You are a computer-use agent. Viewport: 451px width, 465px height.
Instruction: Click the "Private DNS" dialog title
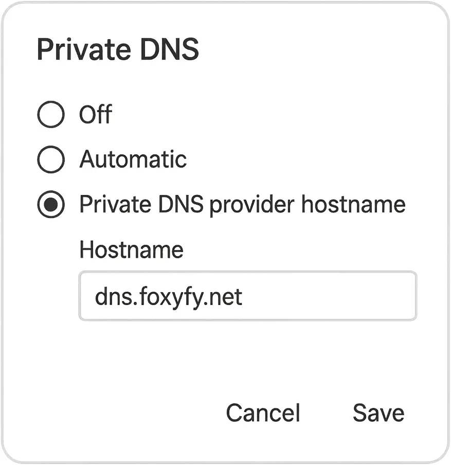118,50
